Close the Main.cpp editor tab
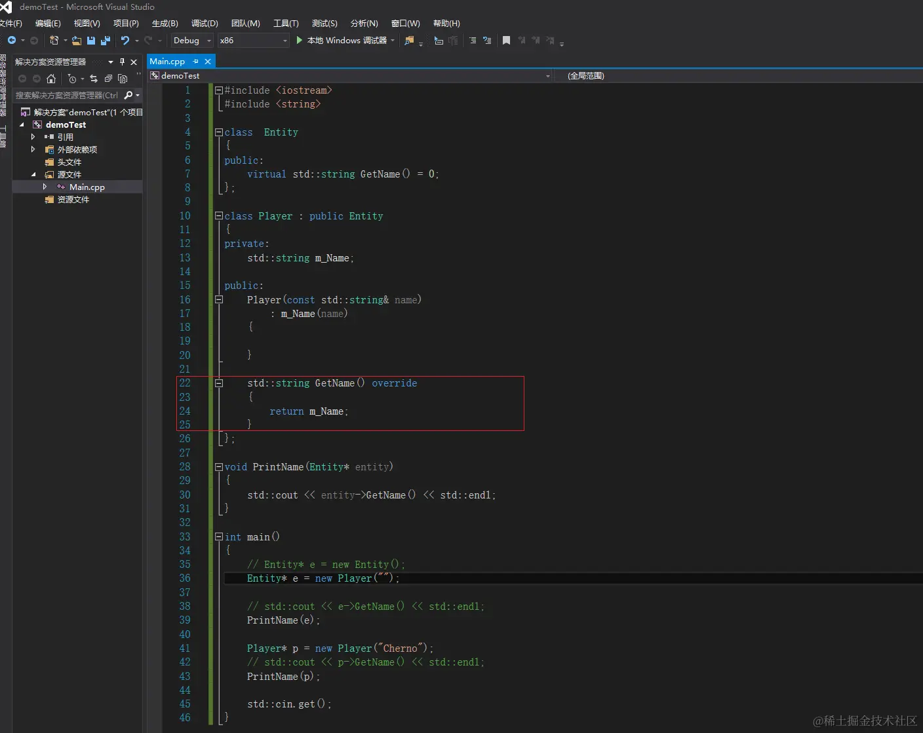Screen dimensions: 923x733 (x=208, y=62)
